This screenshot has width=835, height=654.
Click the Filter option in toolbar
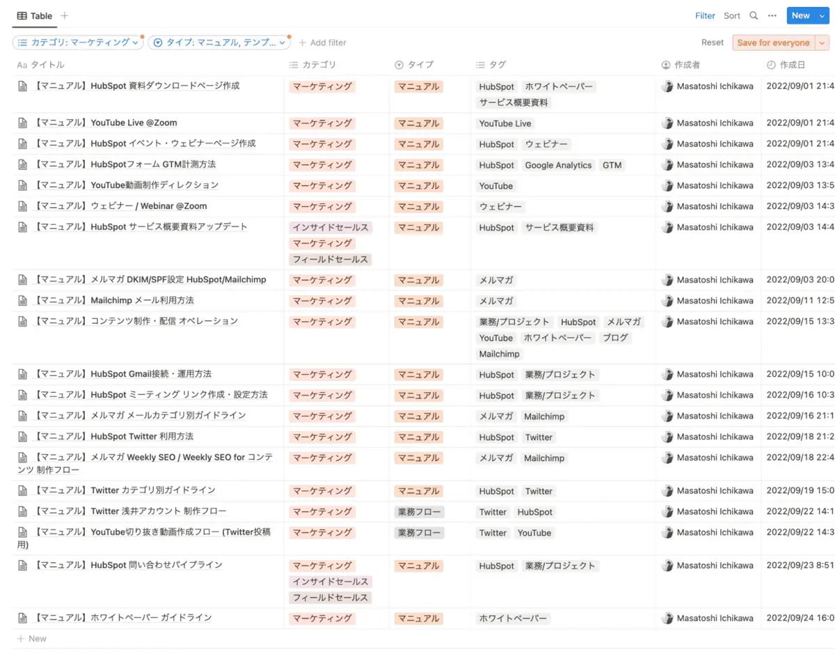tap(705, 15)
